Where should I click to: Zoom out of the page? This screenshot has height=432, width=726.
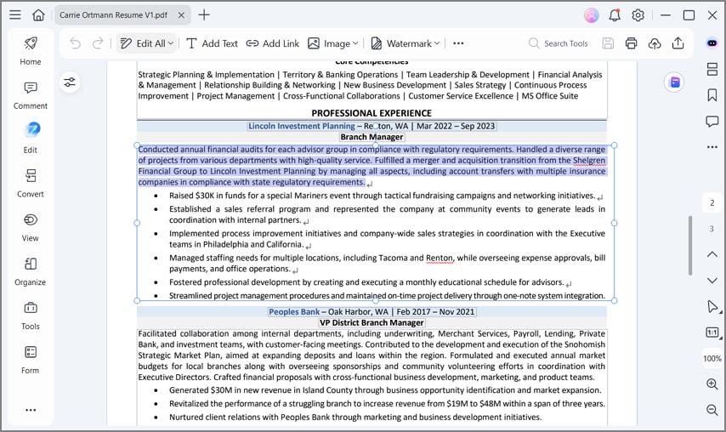click(712, 410)
